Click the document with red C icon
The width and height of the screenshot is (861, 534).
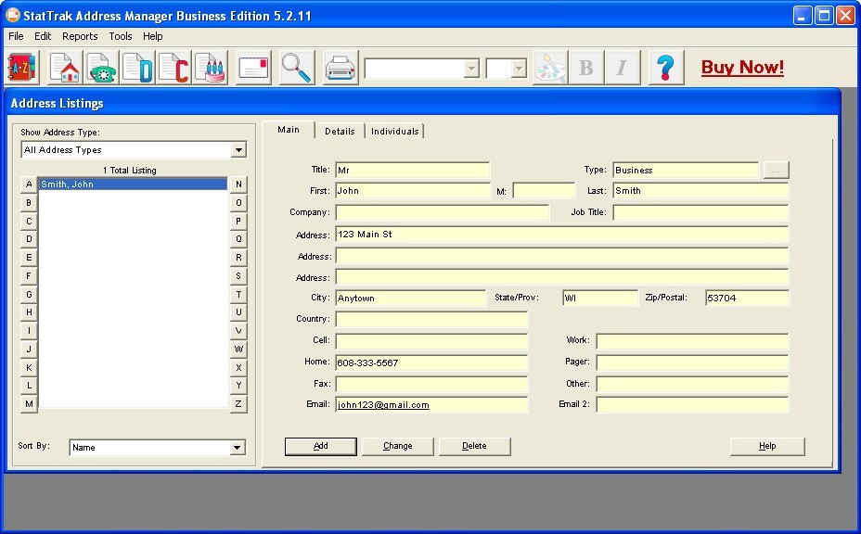(173, 68)
